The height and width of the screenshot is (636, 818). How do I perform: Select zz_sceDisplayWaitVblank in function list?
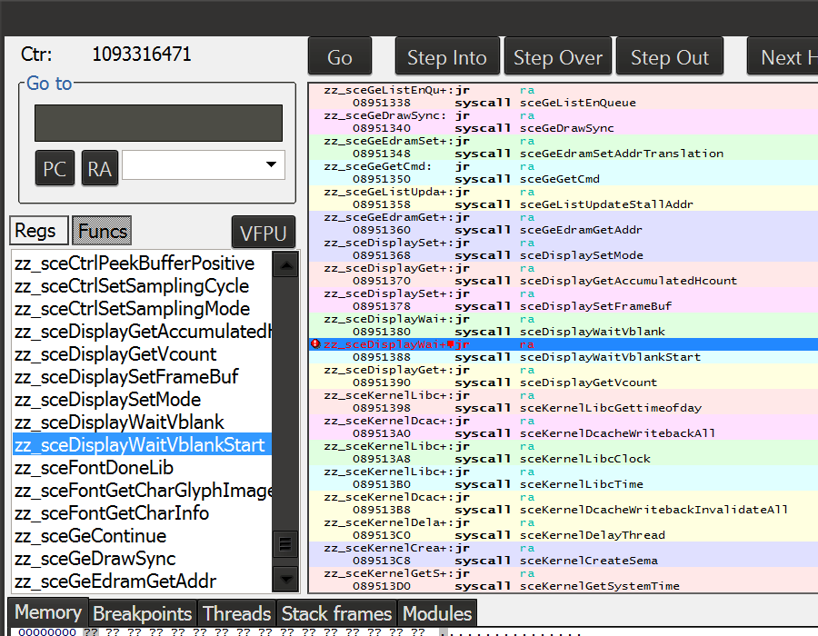pos(119,422)
